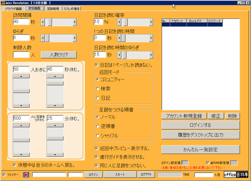This screenshot has height=181, width=251.
Task: Click left arrow of 日記を読む確率 slider
Action: 119,22
